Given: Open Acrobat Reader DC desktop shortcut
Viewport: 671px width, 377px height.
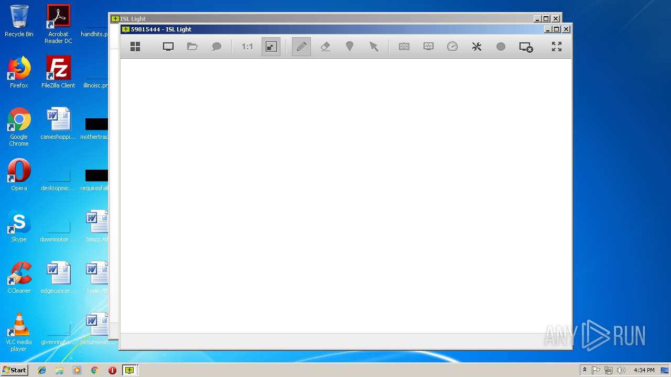Looking at the screenshot, I should (x=58, y=24).
